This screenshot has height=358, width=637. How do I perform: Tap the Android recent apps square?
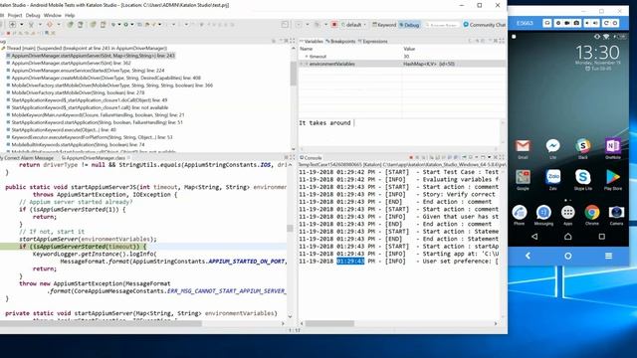(x=601, y=237)
